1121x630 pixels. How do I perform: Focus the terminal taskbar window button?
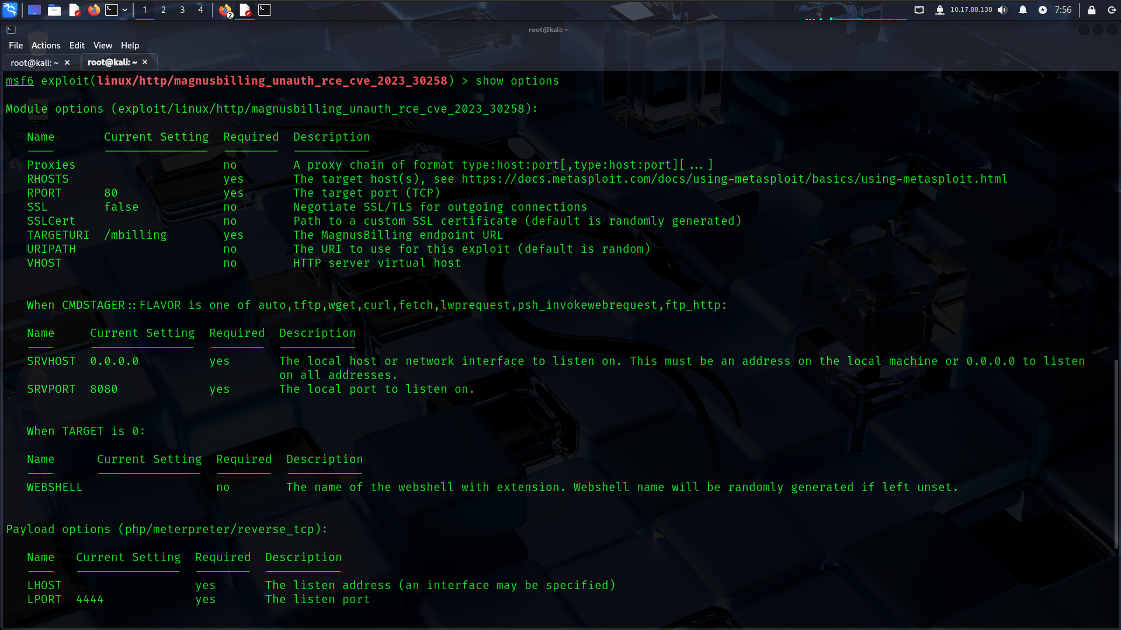pos(265,10)
